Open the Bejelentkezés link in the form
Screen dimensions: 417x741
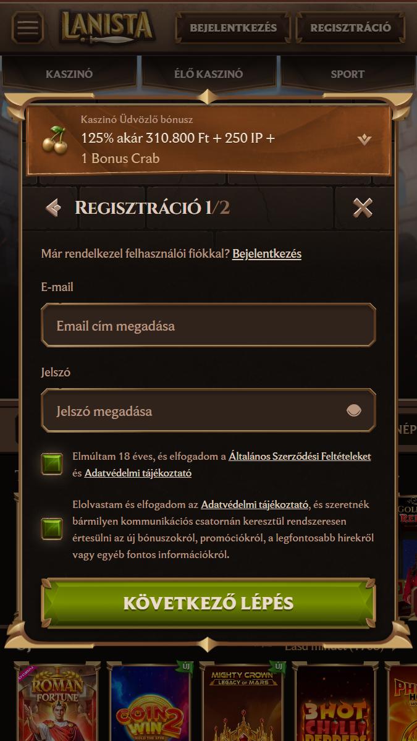(x=267, y=254)
